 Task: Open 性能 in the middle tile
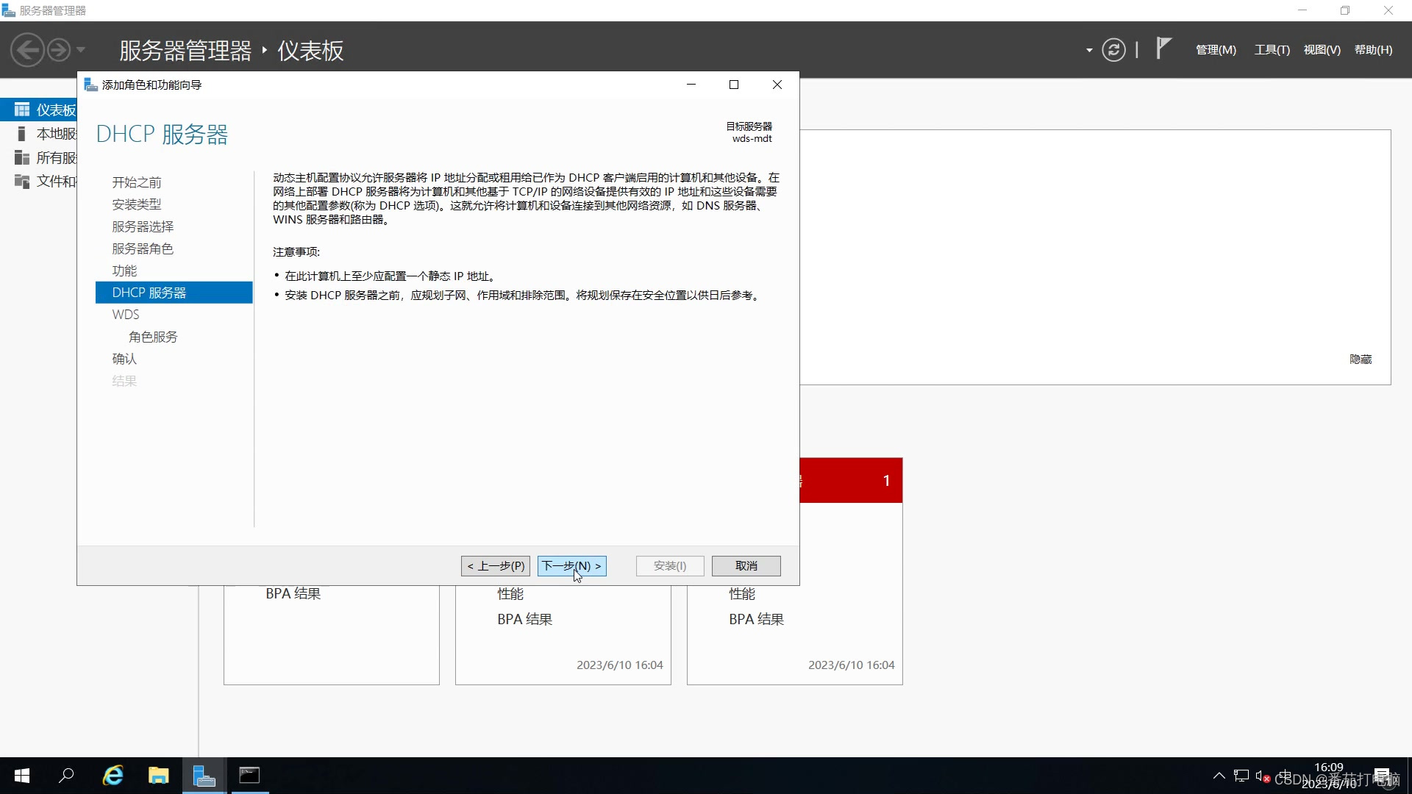tap(510, 594)
